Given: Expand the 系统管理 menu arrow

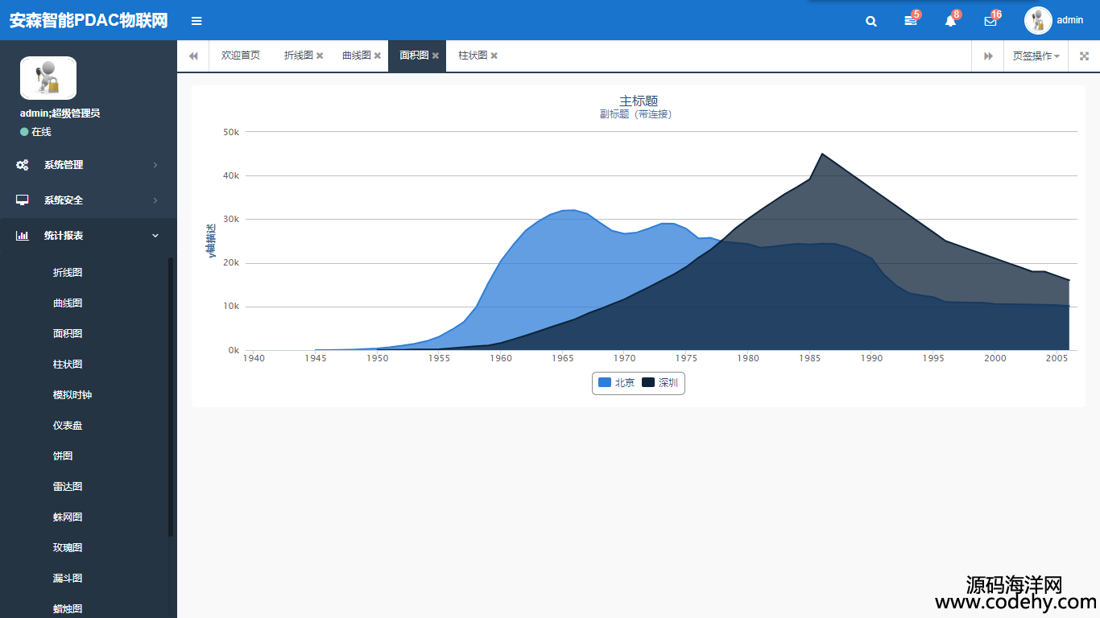Looking at the screenshot, I should coord(155,165).
